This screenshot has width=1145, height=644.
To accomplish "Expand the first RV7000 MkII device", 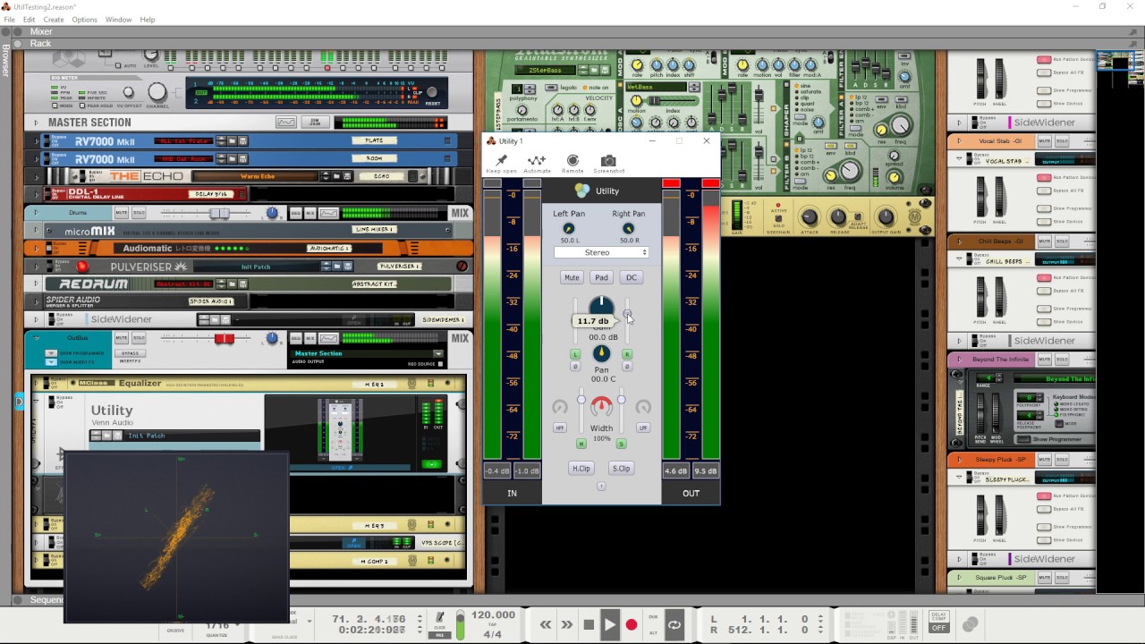I will coord(36,140).
